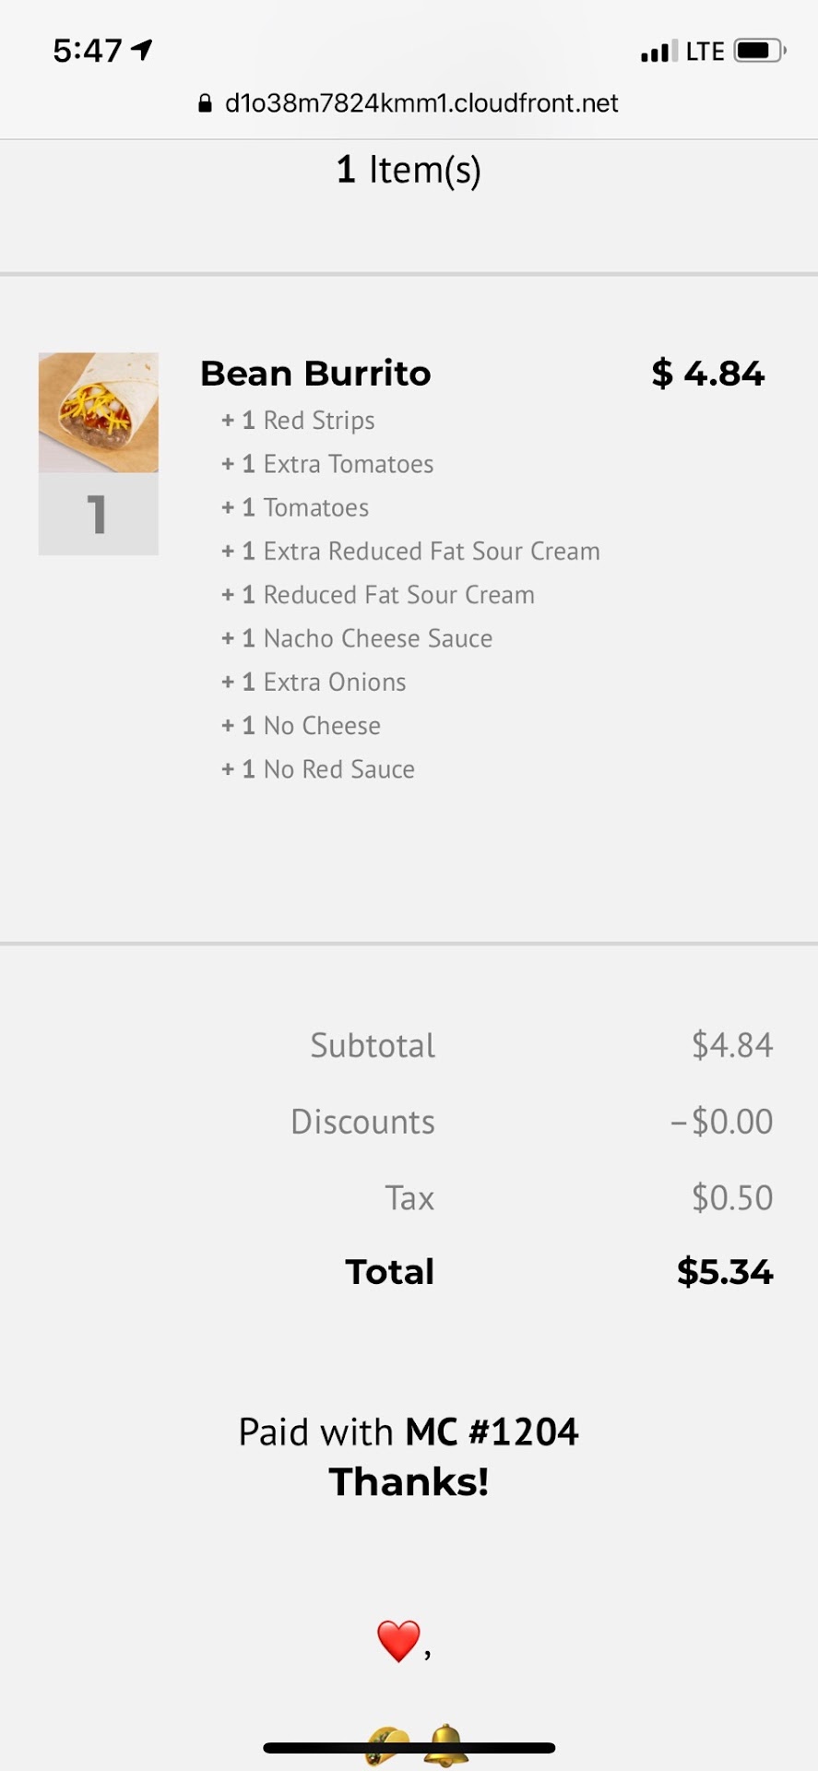Tap the red heart emoji

(x=398, y=1641)
